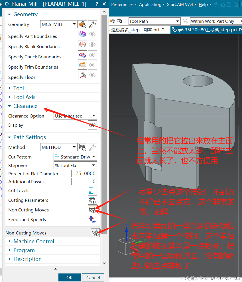This screenshot has height=282, width=242.
Task: Show Part Boundaries display eye
Action: 92,34
